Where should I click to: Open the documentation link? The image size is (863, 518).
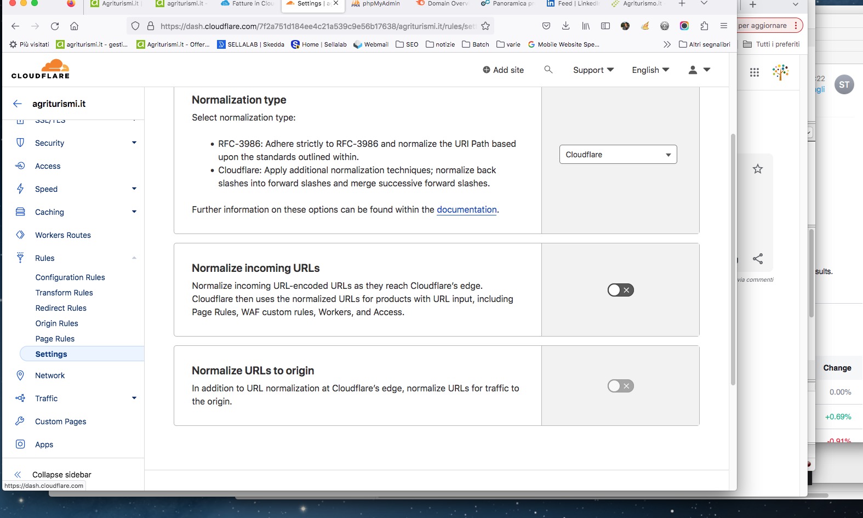pyautogui.click(x=466, y=209)
